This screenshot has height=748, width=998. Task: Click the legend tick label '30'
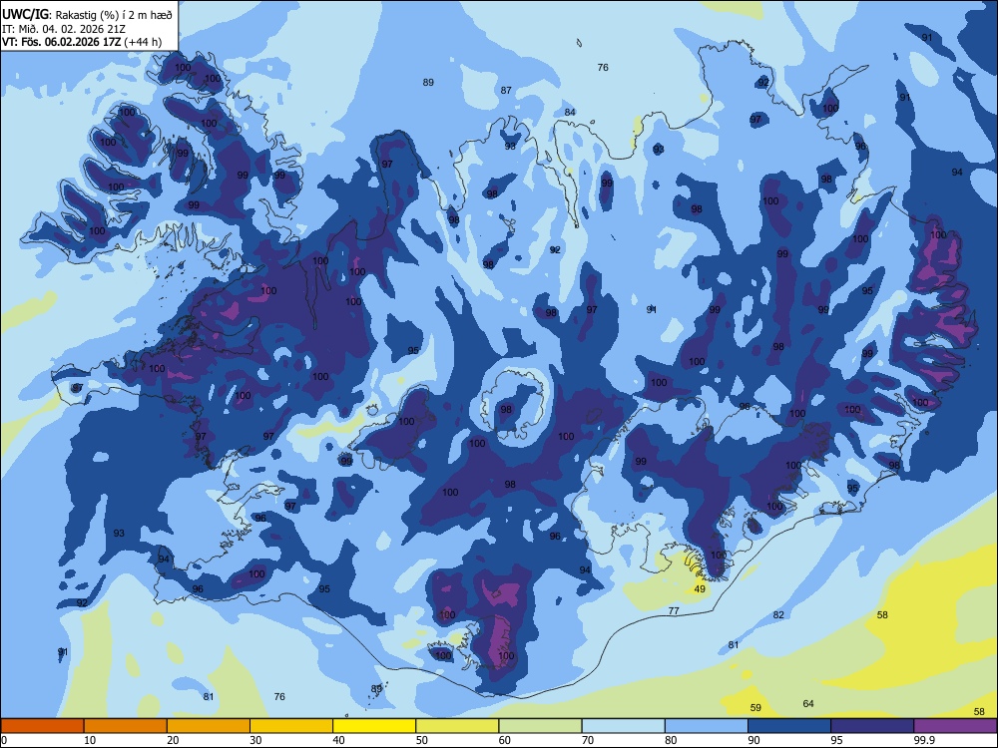pyautogui.click(x=255, y=740)
